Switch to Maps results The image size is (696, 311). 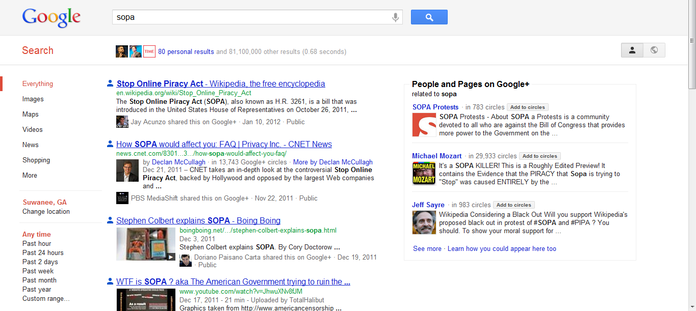pos(31,115)
